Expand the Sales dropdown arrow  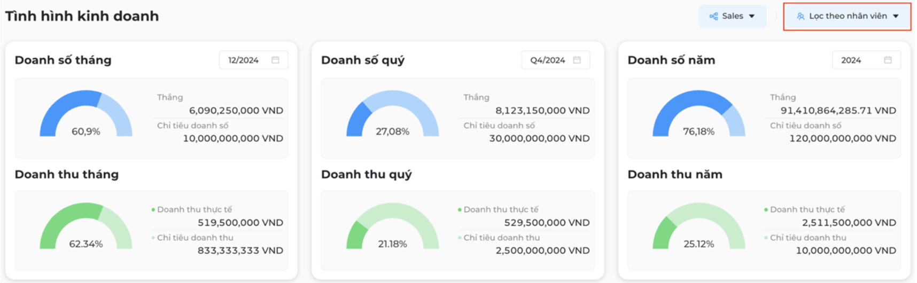click(x=752, y=16)
